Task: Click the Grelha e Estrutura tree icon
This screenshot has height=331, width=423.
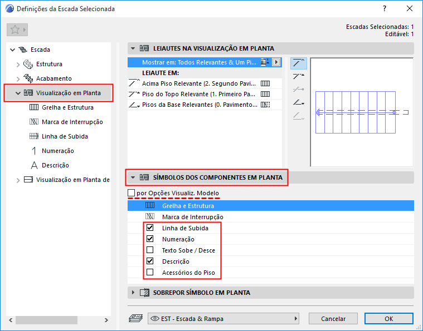Action: (x=34, y=107)
